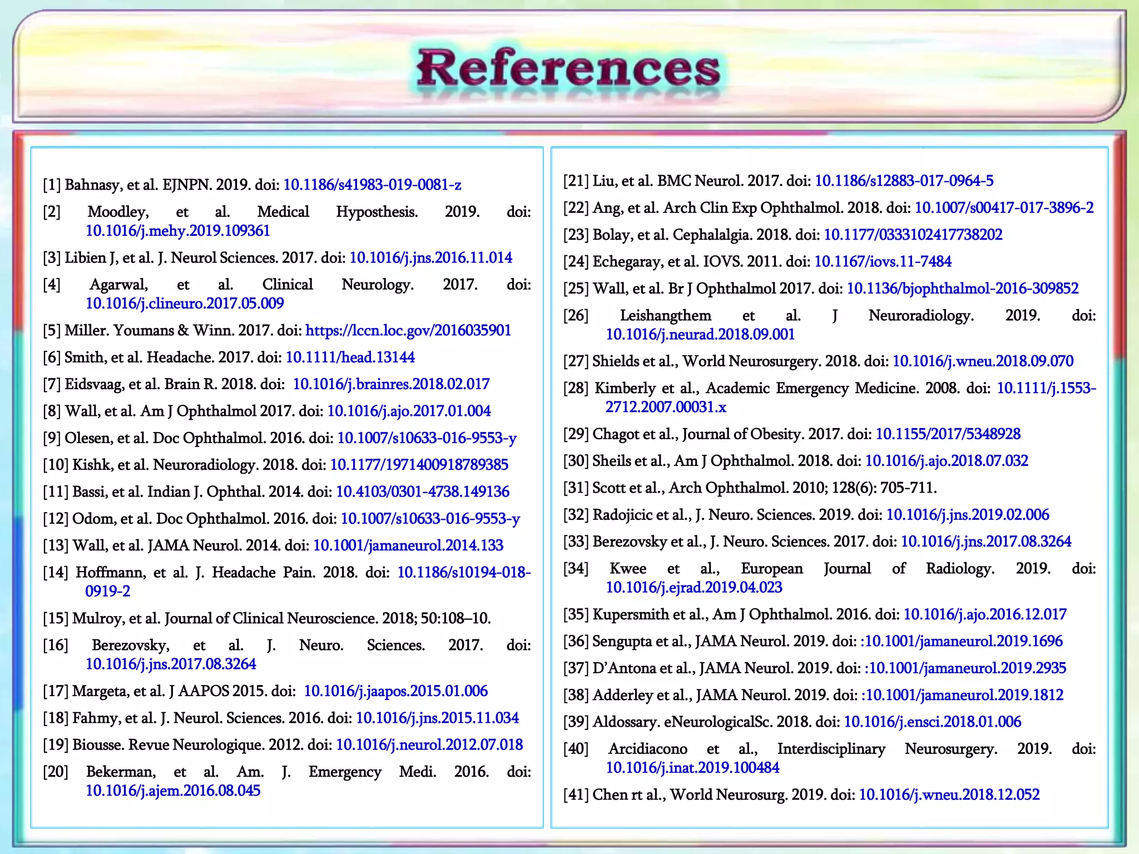Click the Bassi Indian J. Ophthal DOI link

[x=422, y=491]
